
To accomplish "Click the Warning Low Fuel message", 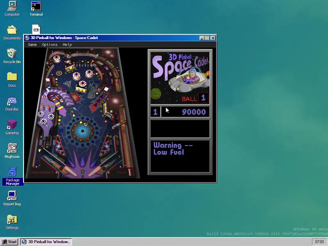I will click(x=173, y=149).
